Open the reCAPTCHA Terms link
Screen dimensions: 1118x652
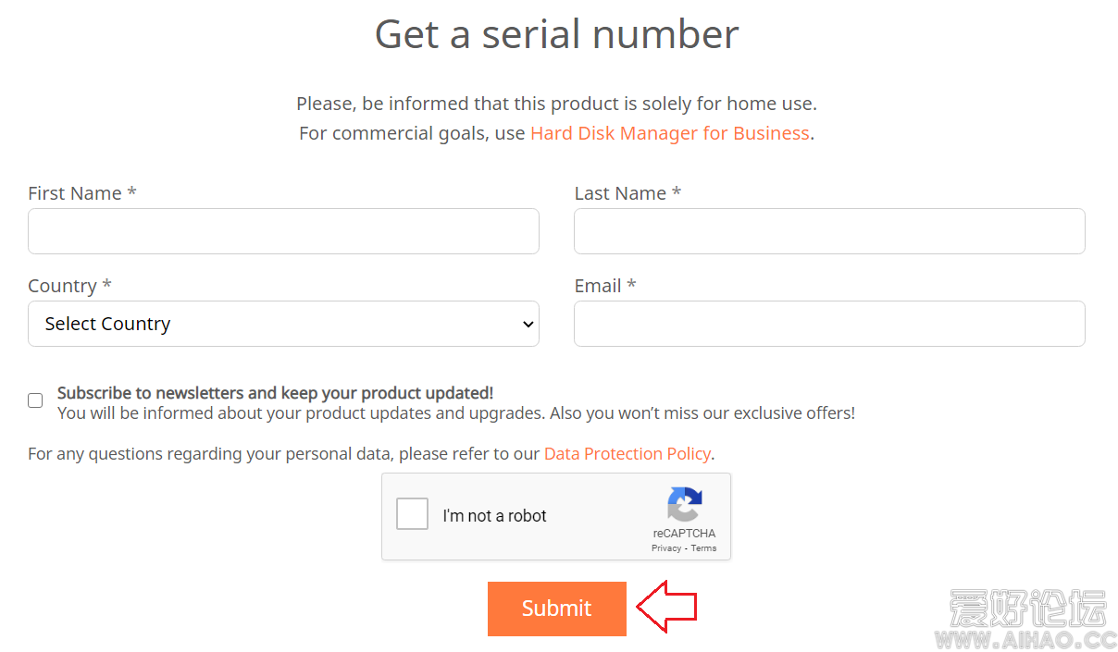[703, 548]
